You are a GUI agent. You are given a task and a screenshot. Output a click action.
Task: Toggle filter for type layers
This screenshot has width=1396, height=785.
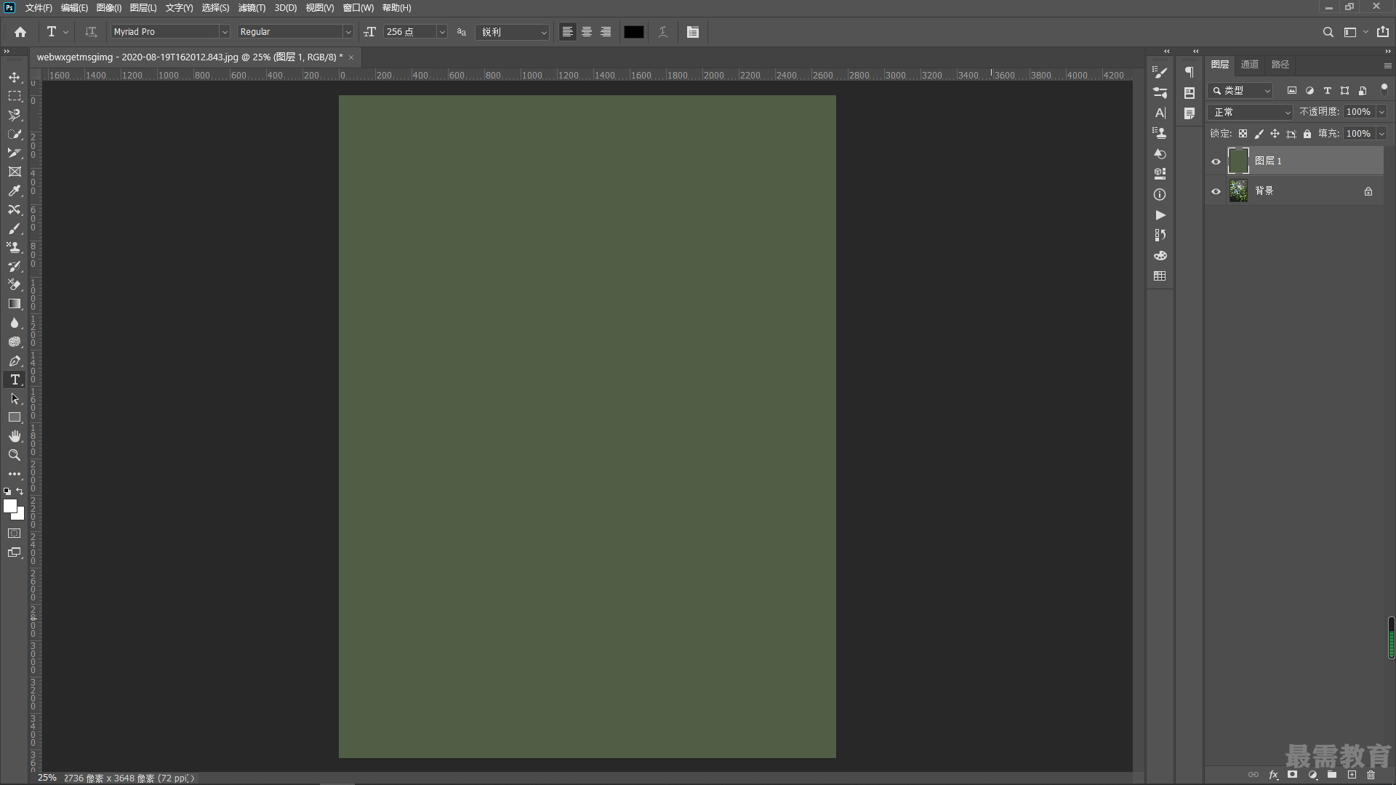click(x=1327, y=91)
